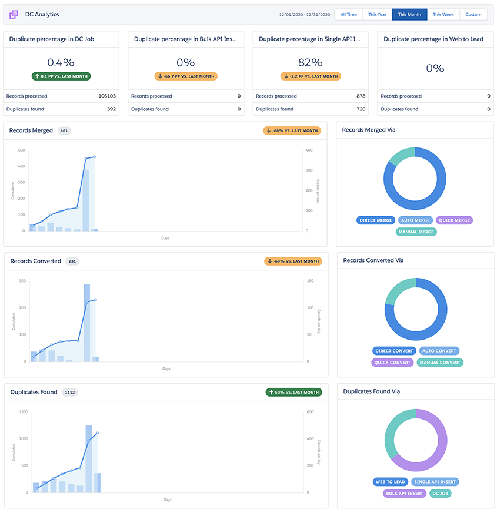Screen dimensions: 497x513
Task: Toggle the Manual Merge legend pill
Action: click(x=416, y=232)
